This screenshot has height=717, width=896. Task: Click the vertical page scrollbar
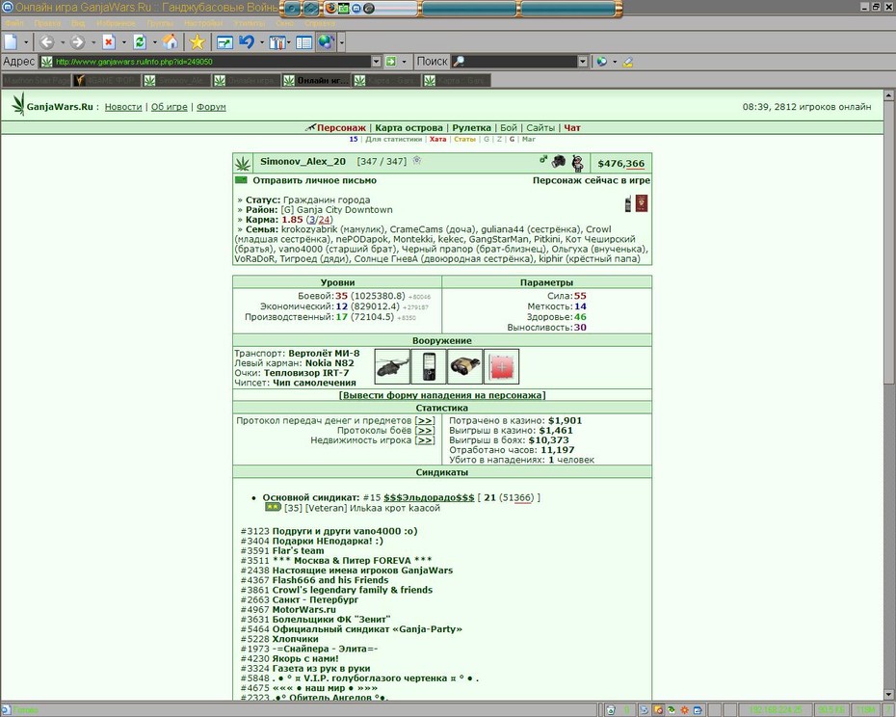(889, 394)
